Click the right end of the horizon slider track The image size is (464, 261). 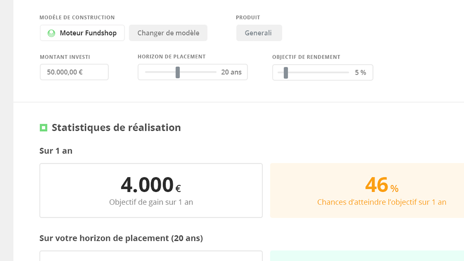[x=215, y=72]
